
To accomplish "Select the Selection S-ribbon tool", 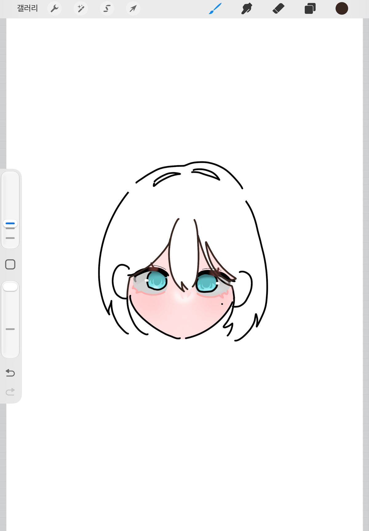I will pyautogui.click(x=107, y=8).
